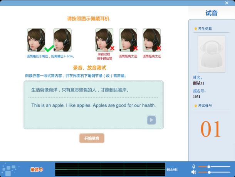The width and height of the screenshot is (235, 177).
Task: Click the speaker icon in the bottom bar
Action: click(194, 172)
